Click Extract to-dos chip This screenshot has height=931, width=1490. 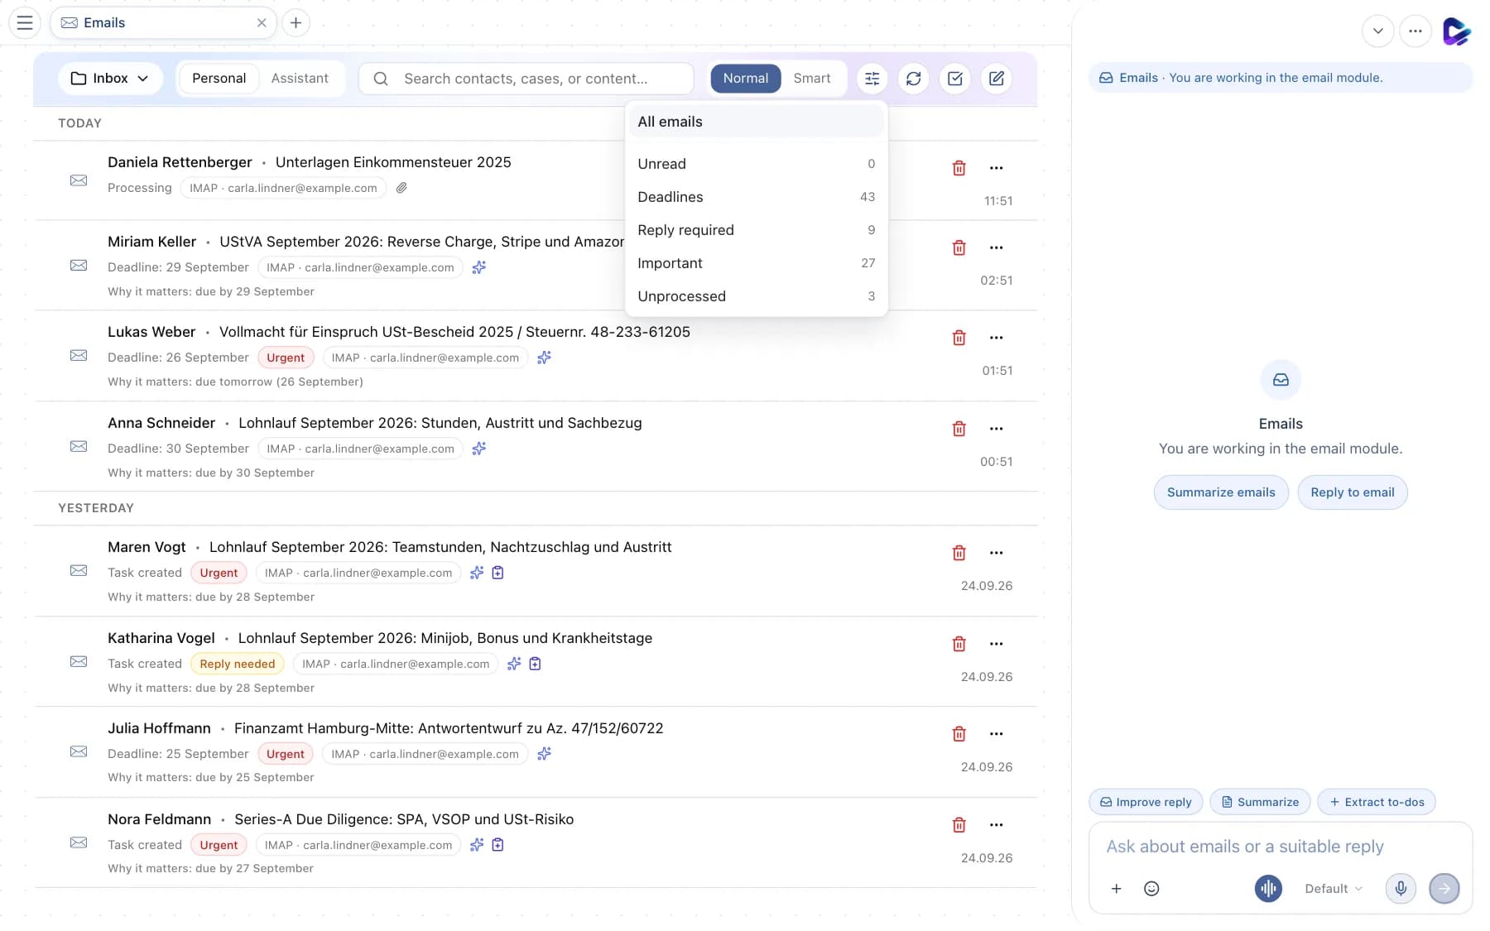[x=1376, y=802]
